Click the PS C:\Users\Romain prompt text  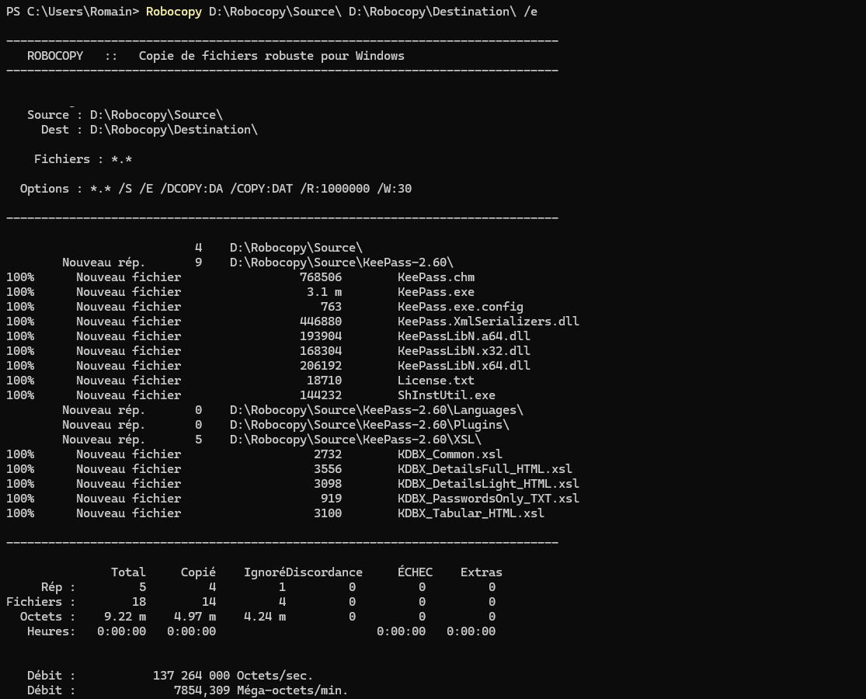click(71, 12)
